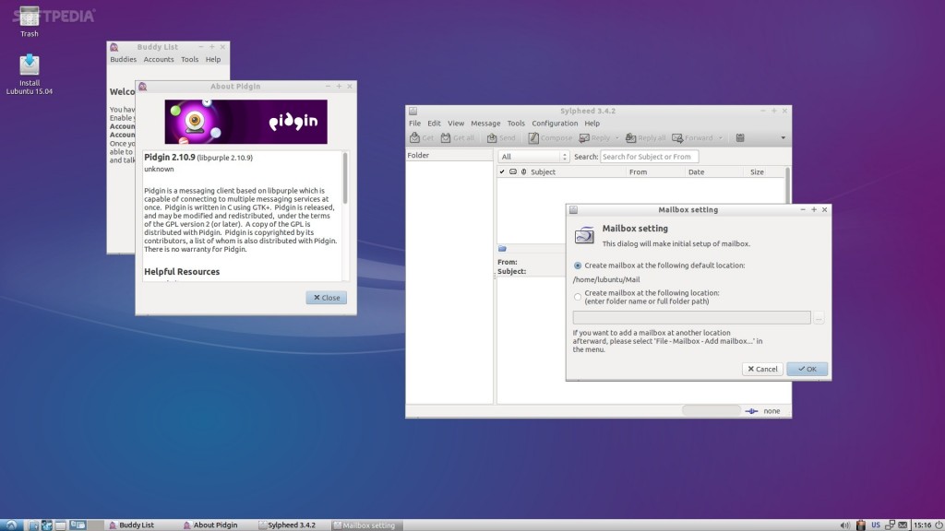
Task: Select the default mailbox location radio button
Action: click(x=576, y=265)
